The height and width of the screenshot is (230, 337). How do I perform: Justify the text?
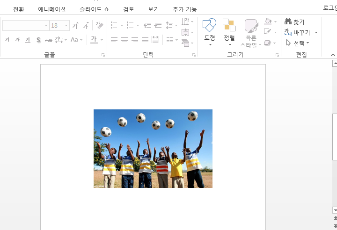[x=145, y=40]
